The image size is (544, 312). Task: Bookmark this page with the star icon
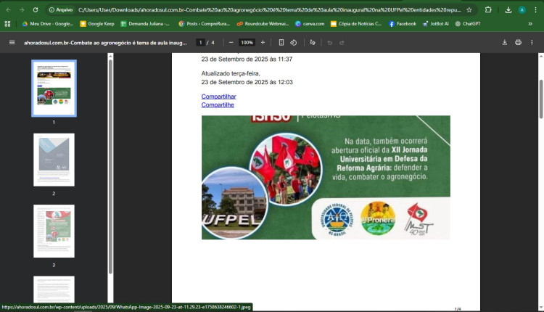[x=469, y=10]
